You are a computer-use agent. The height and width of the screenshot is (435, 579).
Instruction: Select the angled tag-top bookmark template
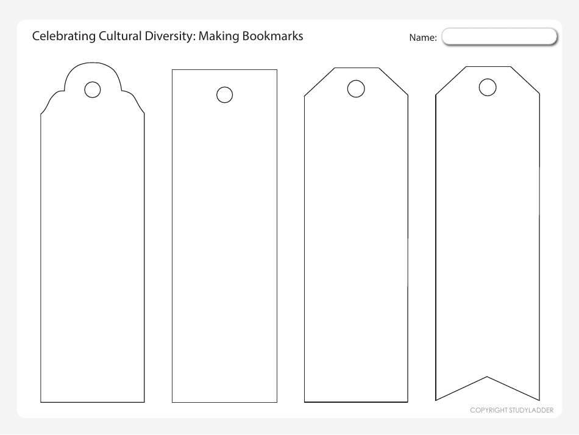click(x=356, y=243)
